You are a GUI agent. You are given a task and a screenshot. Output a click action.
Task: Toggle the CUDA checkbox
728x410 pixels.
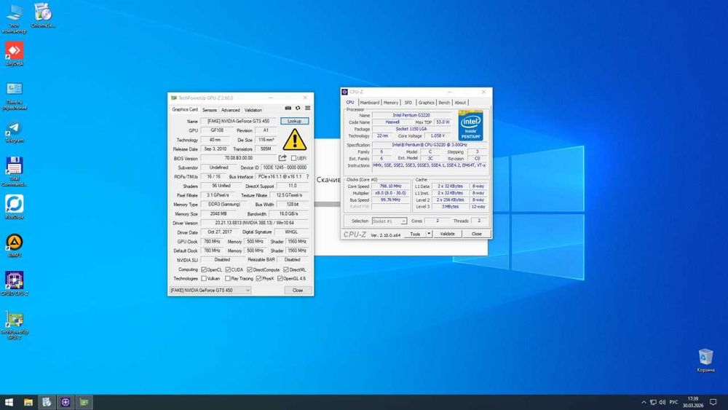[x=228, y=269]
